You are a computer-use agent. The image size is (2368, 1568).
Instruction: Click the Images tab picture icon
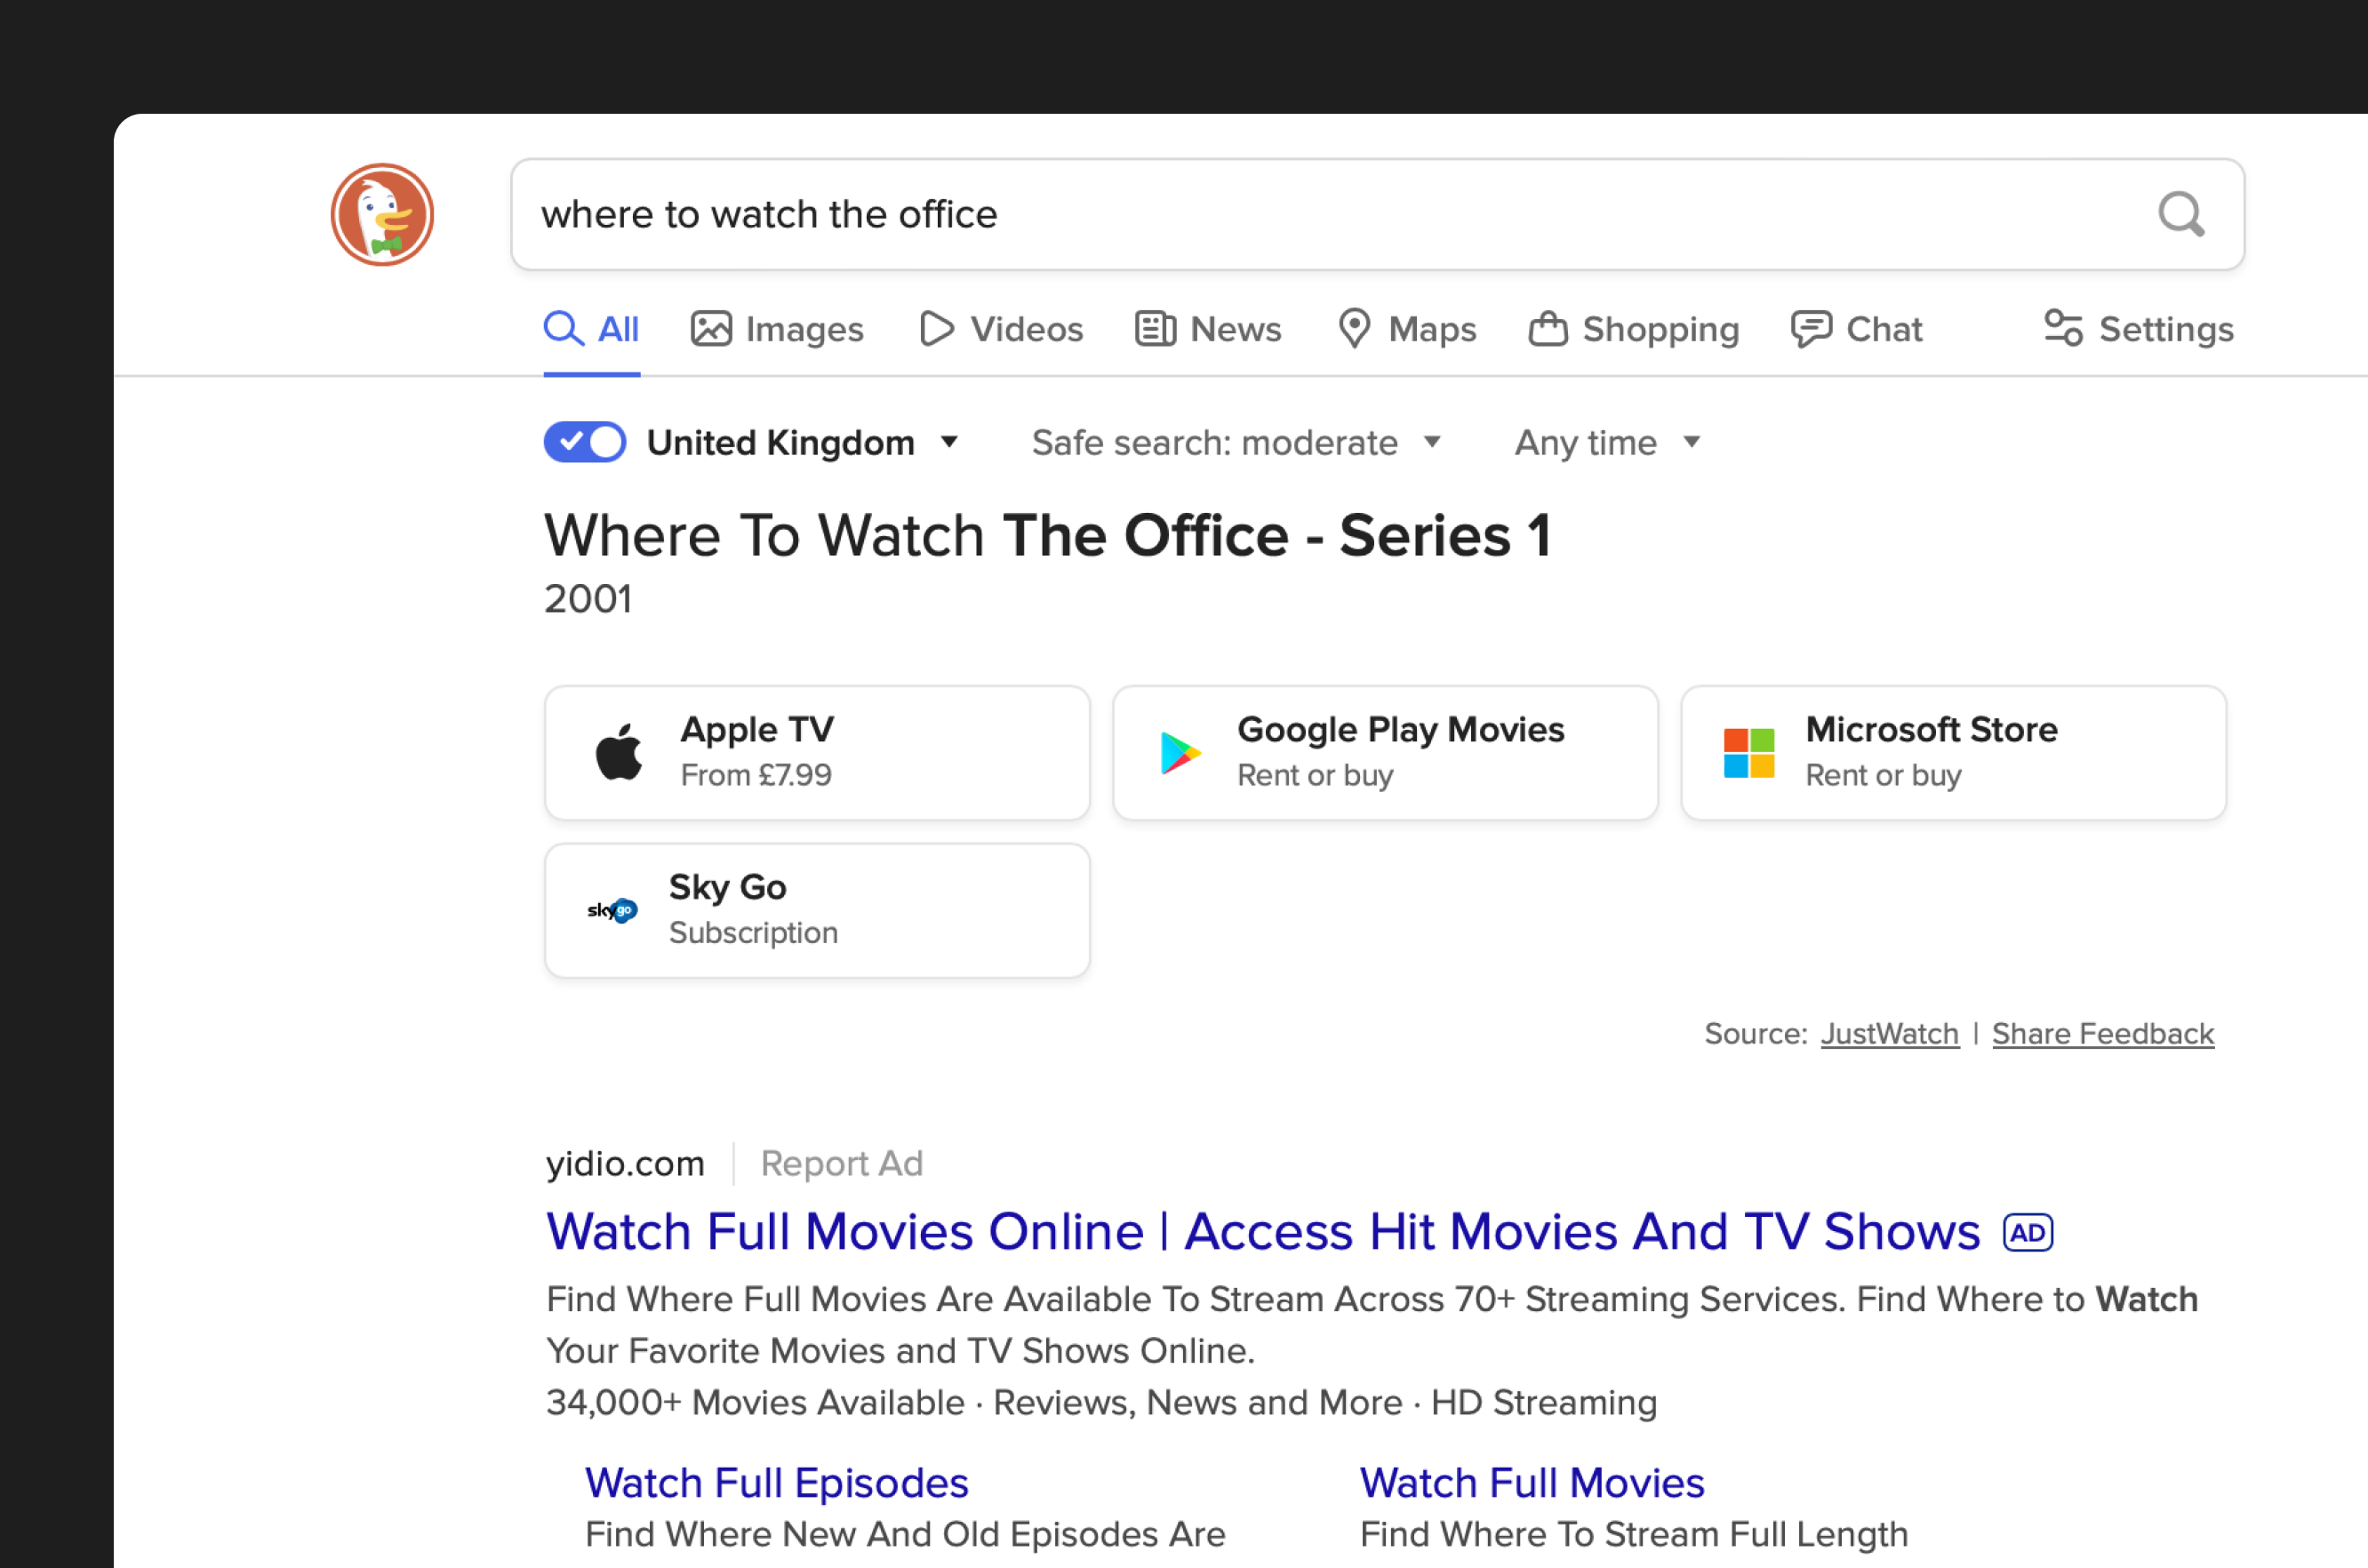tap(711, 329)
